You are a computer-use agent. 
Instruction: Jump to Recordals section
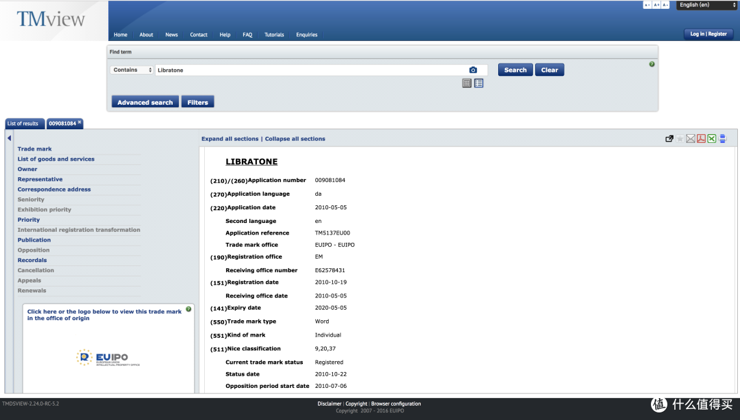click(32, 260)
